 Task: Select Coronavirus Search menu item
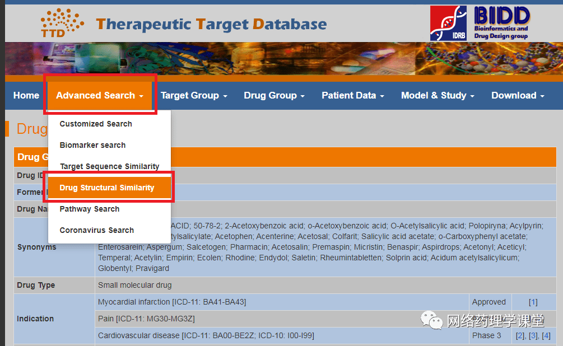click(x=96, y=230)
